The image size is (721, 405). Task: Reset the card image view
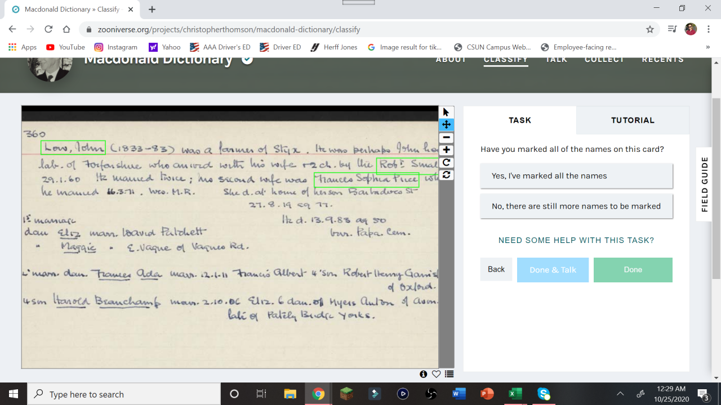click(x=446, y=175)
